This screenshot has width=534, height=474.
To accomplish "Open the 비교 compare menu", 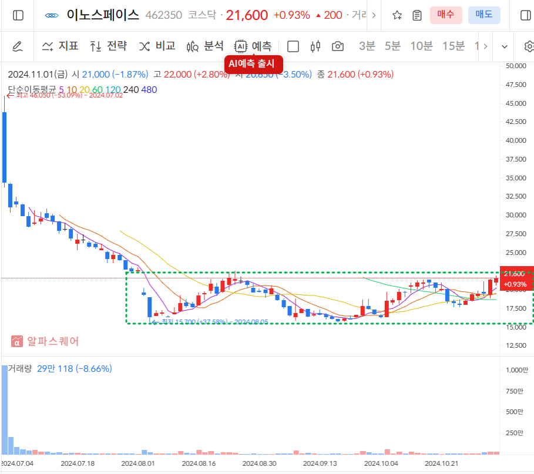I will pos(157,46).
